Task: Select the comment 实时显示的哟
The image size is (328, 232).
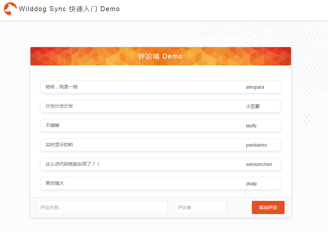Action: pyautogui.click(x=59, y=145)
